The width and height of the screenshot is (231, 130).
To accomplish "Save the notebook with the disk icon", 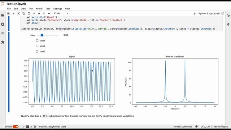I will (8, 13).
